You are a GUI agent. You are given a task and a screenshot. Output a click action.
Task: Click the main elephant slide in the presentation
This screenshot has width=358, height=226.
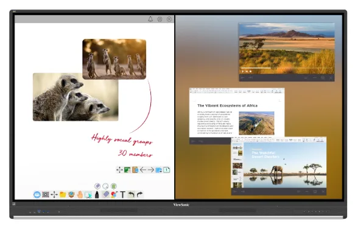[x=285, y=165]
